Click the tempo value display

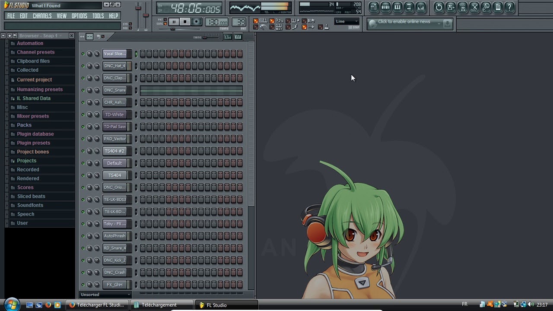tap(216, 22)
